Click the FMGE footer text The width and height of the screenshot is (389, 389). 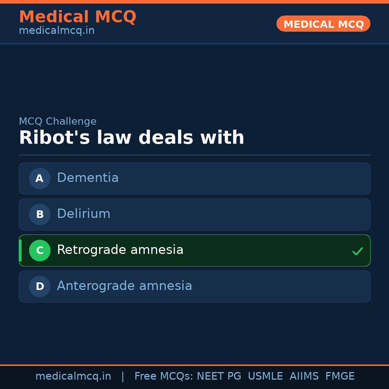point(340,376)
